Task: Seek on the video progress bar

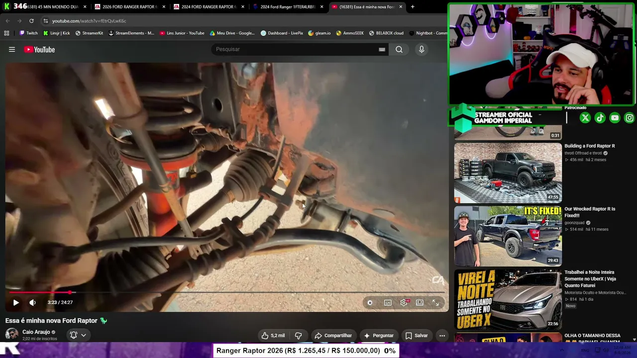Action: click(x=226, y=292)
